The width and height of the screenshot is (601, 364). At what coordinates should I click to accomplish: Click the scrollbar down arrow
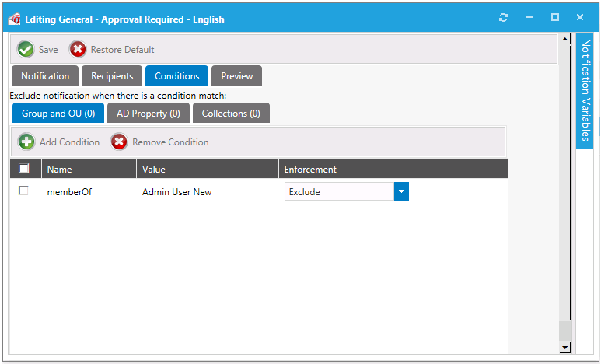565,347
